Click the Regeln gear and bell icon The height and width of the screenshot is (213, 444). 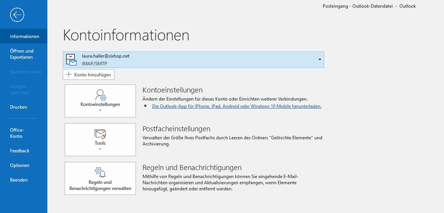pos(100,172)
